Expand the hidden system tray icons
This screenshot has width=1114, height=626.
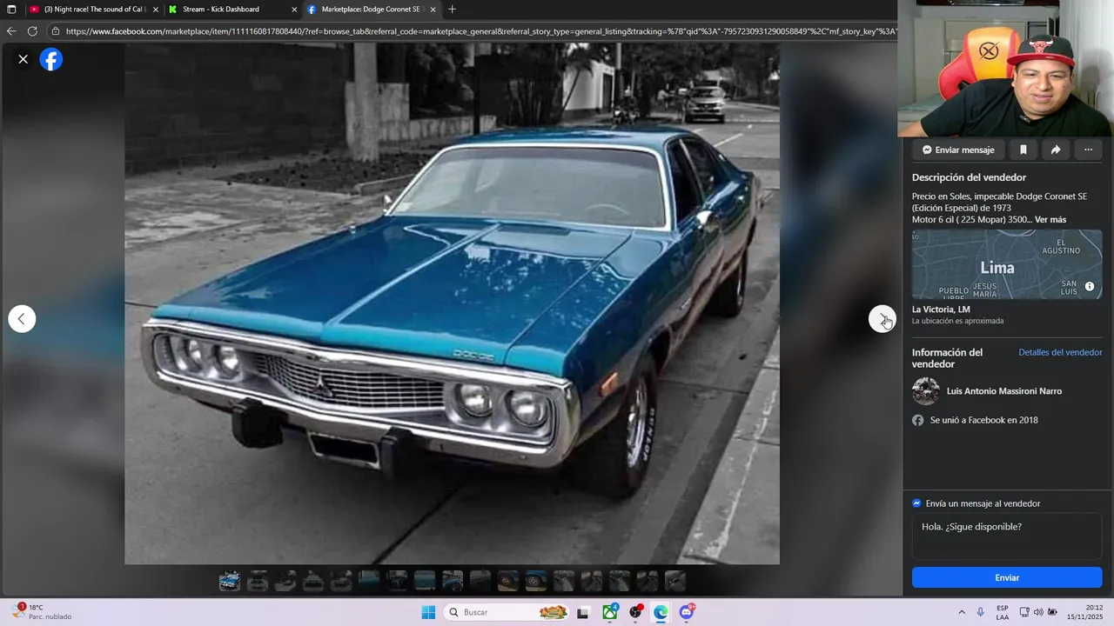click(x=962, y=612)
